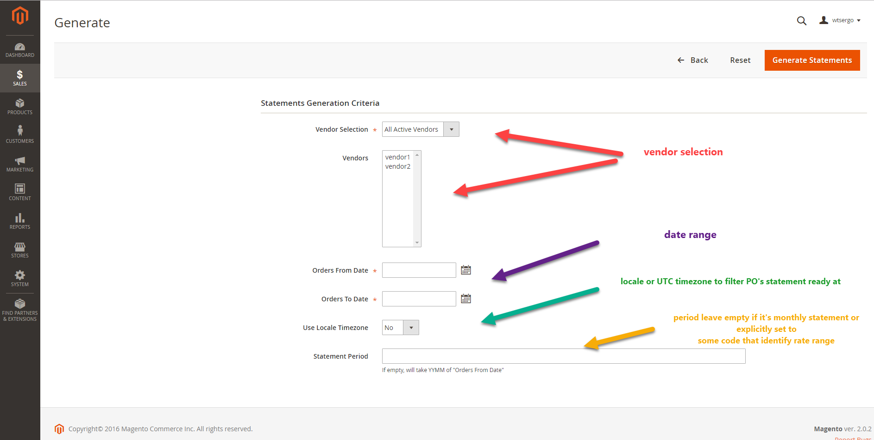The height and width of the screenshot is (440, 874).
Task: Click the search magnifier icon
Action: 802,21
